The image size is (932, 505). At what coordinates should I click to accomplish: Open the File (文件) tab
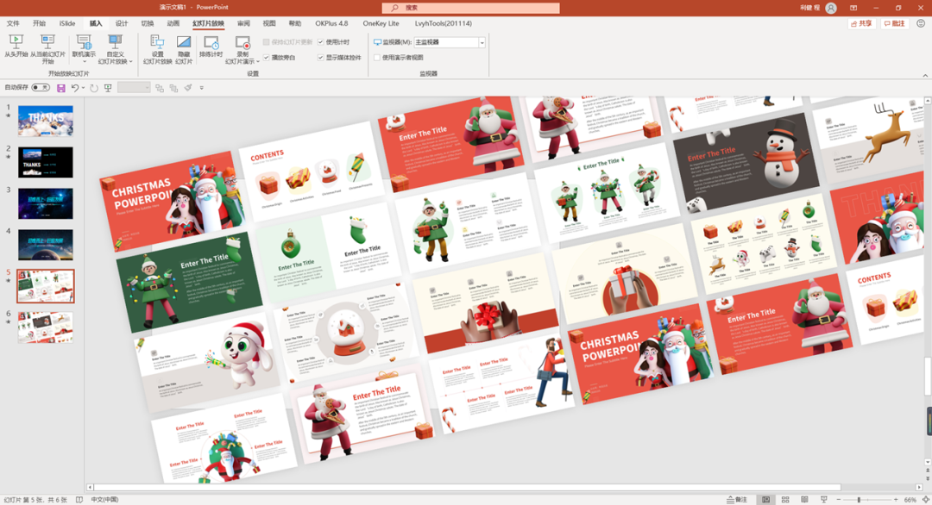[x=13, y=23]
